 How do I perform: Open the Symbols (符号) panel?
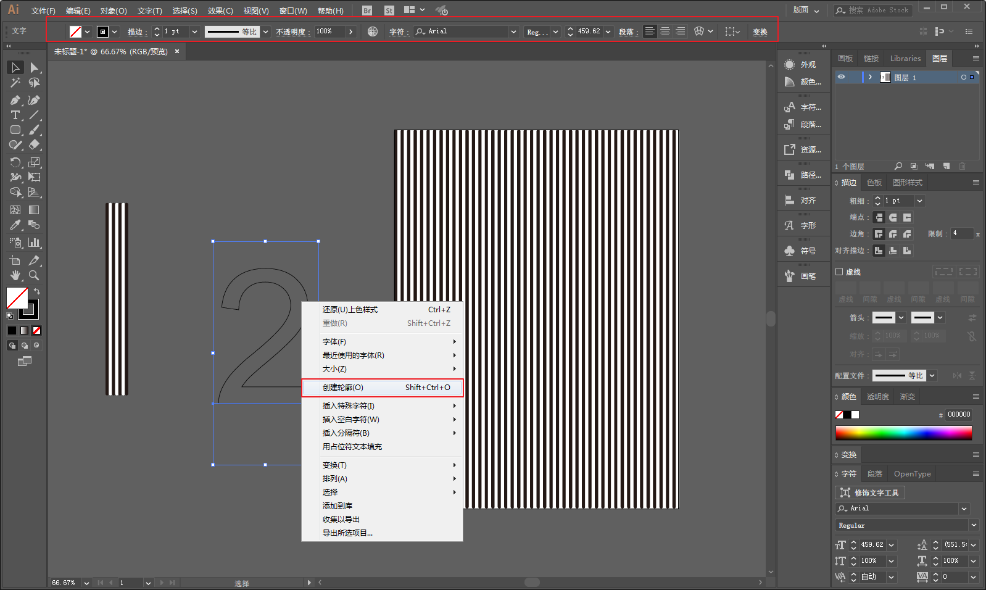[802, 251]
